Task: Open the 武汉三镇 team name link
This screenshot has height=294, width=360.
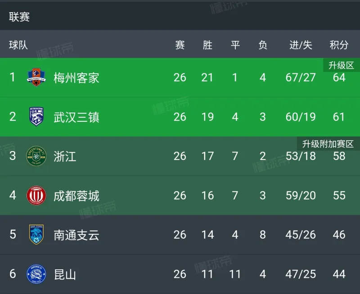Action: click(76, 117)
